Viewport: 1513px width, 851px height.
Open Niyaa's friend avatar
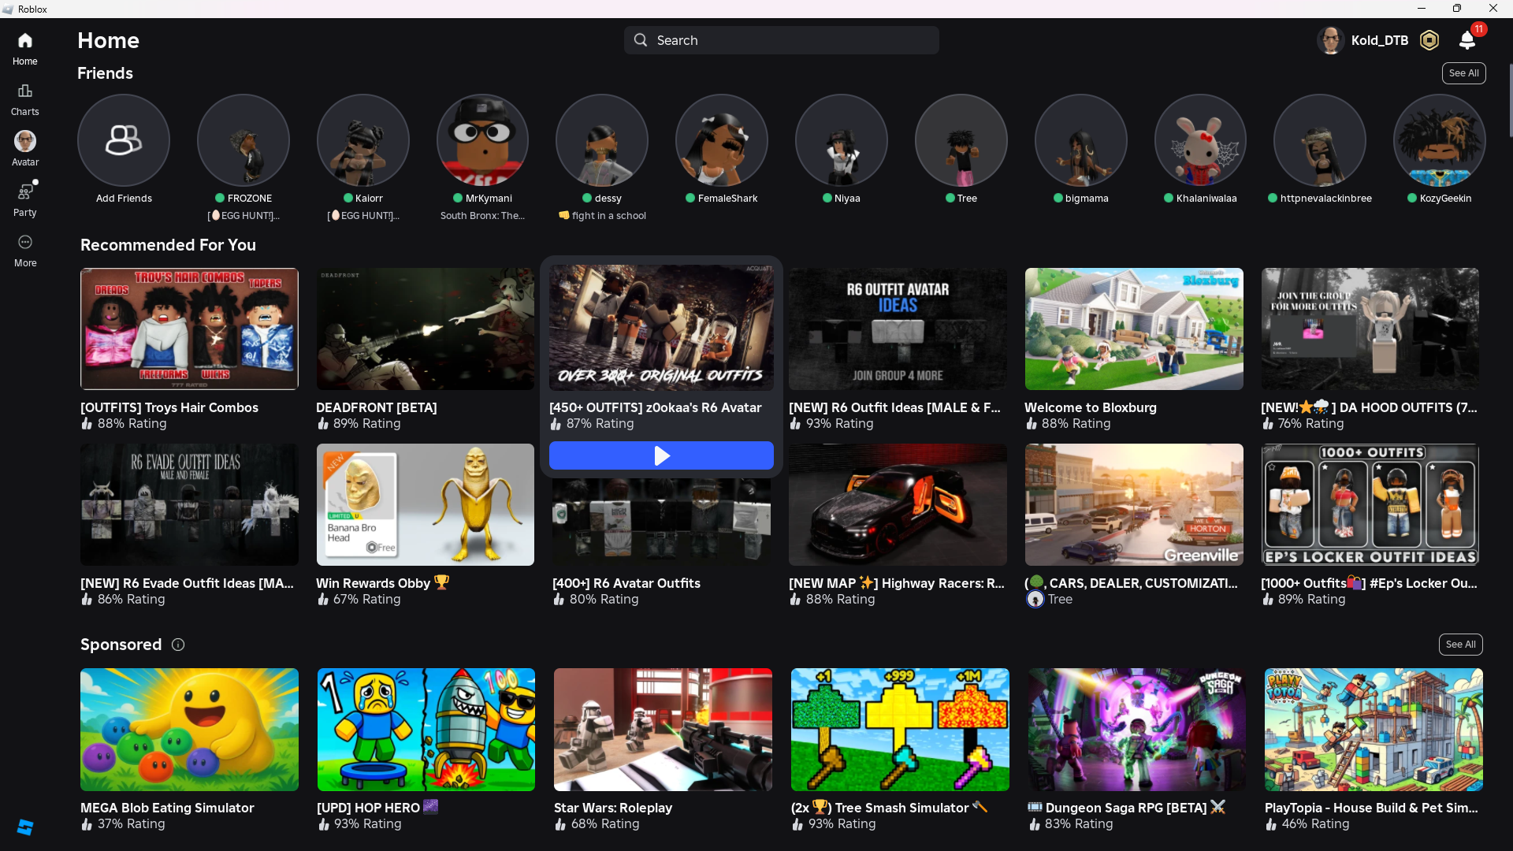click(842, 140)
